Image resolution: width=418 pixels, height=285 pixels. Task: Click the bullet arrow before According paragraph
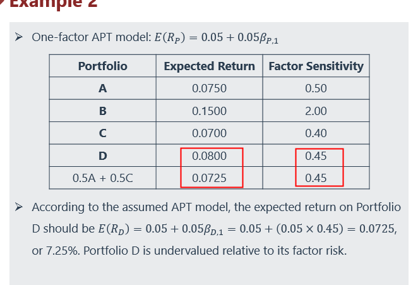(x=20, y=207)
